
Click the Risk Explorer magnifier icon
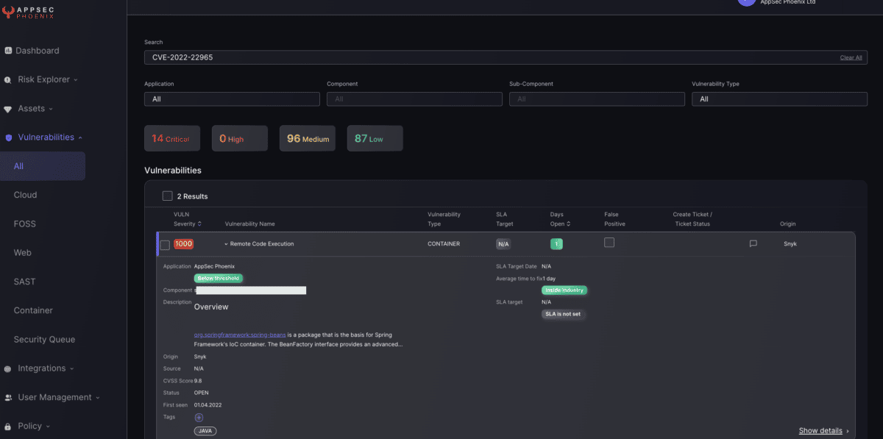[x=8, y=80]
